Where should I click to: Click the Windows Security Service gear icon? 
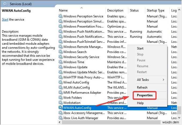point(61,57)
